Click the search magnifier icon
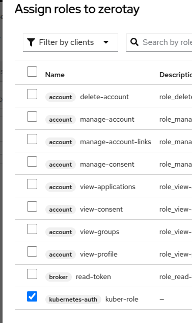This screenshot has width=192, height=323. tap(134, 42)
